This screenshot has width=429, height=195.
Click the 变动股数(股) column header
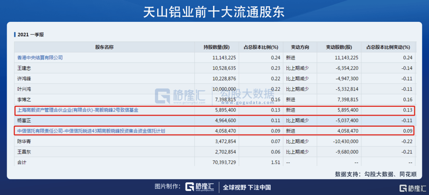pos(339,47)
